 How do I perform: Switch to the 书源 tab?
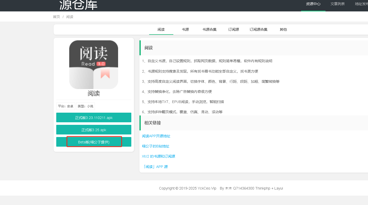click(x=185, y=29)
